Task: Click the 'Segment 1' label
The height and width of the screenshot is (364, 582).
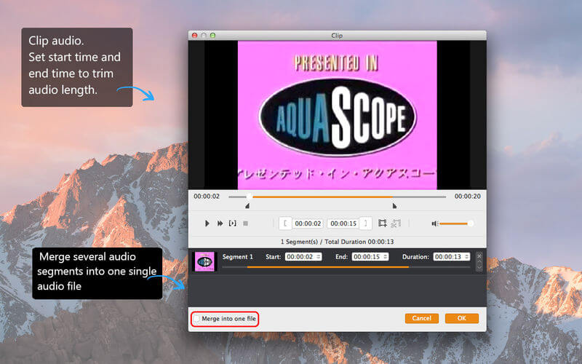Action: (238, 257)
